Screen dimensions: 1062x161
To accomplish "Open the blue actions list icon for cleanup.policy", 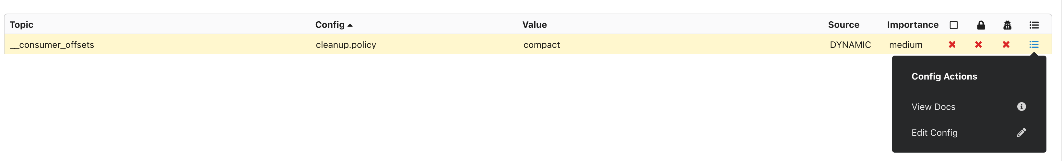I will point(1033,44).
